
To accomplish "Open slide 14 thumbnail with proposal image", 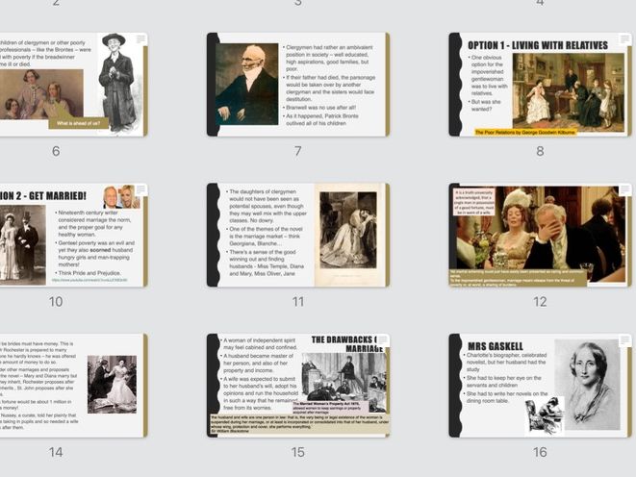I will pyautogui.click(x=73, y=386).
